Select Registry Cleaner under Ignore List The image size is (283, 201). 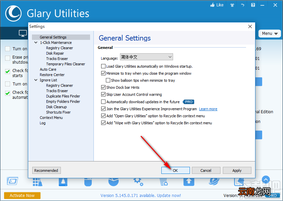(59, 85)
